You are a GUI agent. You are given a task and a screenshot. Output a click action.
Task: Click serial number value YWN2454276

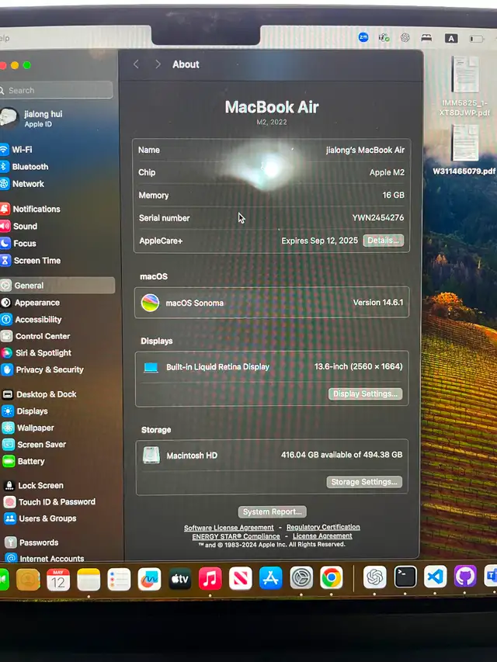click(x=378, y=218)
